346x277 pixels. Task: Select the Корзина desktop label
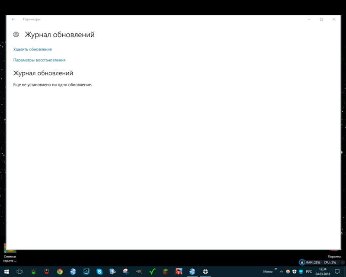coord(334,257)
